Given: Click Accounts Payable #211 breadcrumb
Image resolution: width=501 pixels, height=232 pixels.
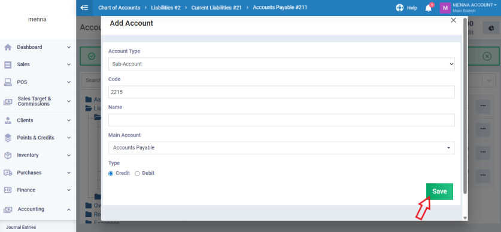Looking at the screenshot, I should pos(280,7).
